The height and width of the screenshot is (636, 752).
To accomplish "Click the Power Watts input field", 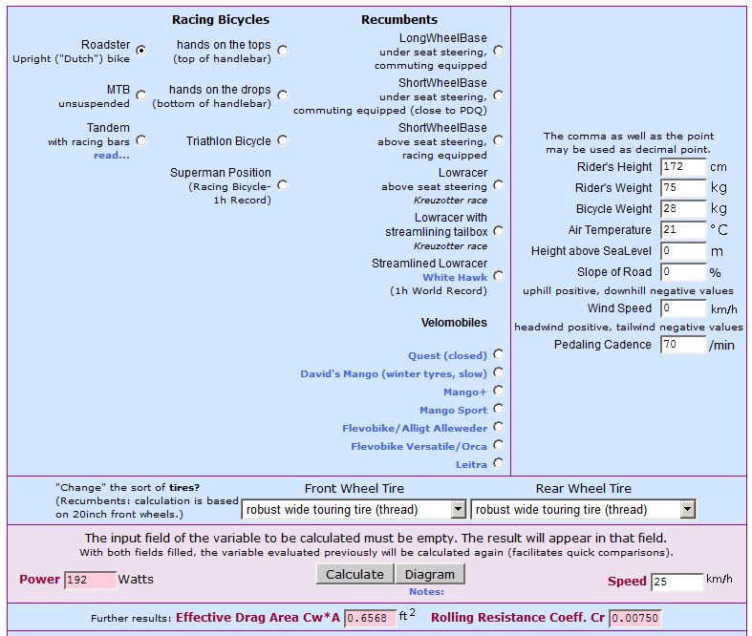I will (90, 580).
